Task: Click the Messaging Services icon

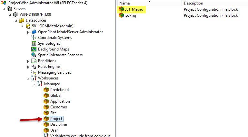Action: (34, 72)
